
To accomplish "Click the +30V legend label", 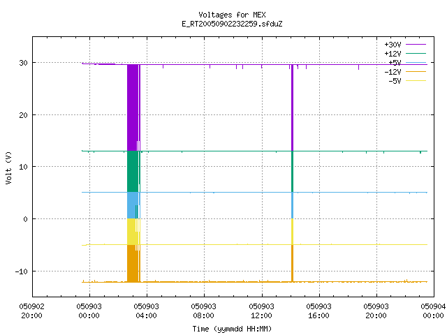I will tap(393, 45).
